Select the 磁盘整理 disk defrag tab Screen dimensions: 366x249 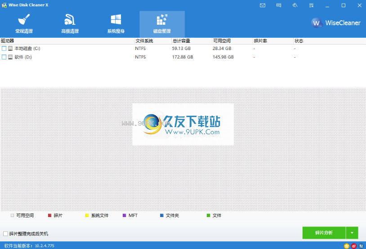(162, 24)
